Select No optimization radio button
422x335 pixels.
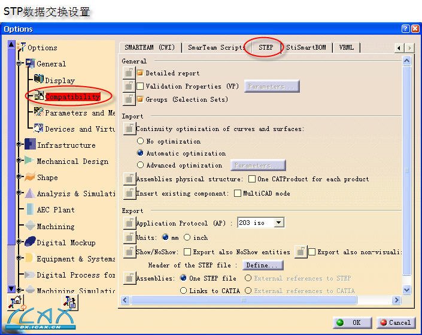point(140,141)
